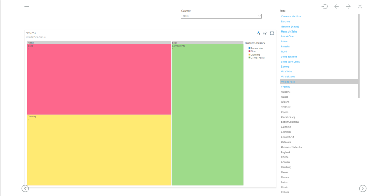Select Ville de Paris in State list
The height and width of the screenshot is (196, 388).
pos(288,82)
